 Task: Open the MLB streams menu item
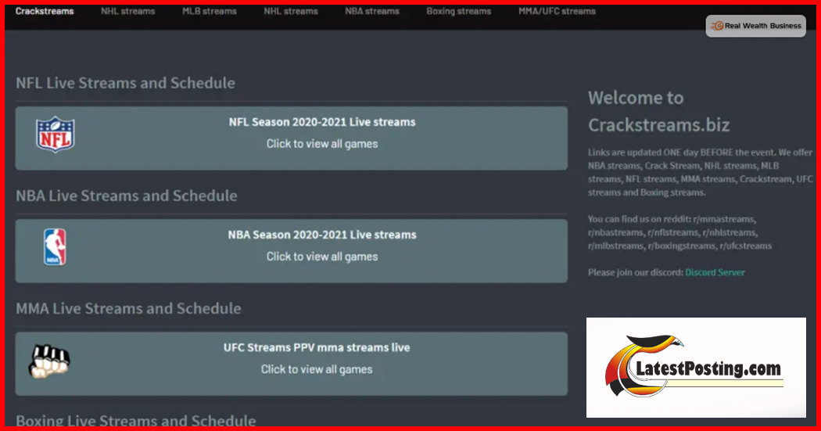click(210, 12)
